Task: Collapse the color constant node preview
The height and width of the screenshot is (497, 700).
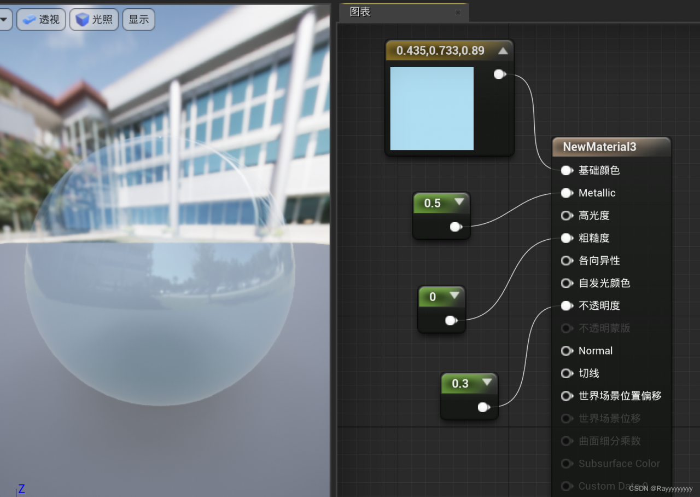Action: click(x=503, y=51)
